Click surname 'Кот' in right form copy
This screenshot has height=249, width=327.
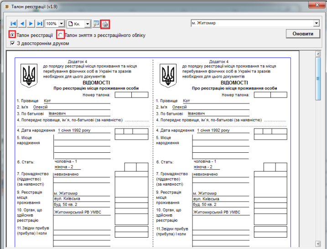point(186,100)
